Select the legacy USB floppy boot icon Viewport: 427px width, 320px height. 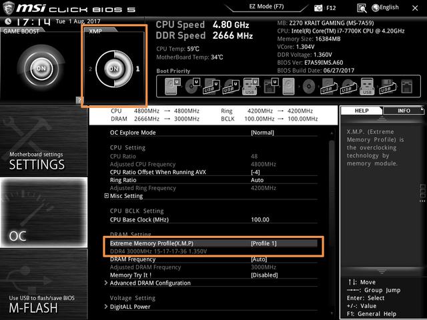pos(387,87)
